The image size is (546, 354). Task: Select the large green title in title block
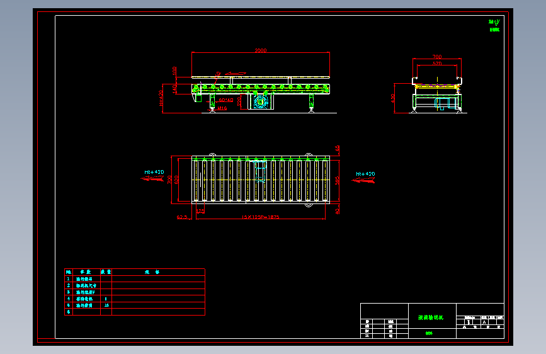click(x=431, y=317)
